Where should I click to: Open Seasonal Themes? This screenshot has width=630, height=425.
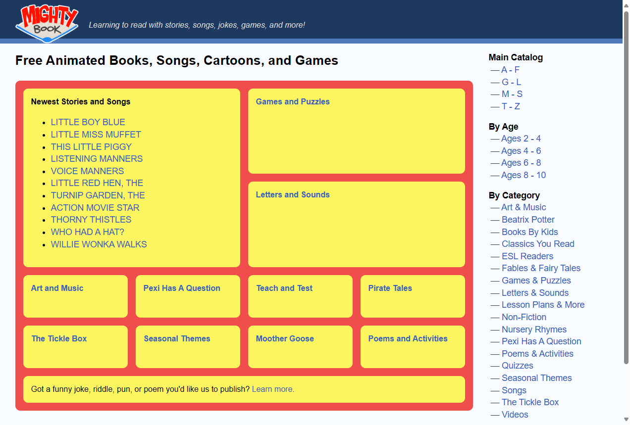(177, 338)
